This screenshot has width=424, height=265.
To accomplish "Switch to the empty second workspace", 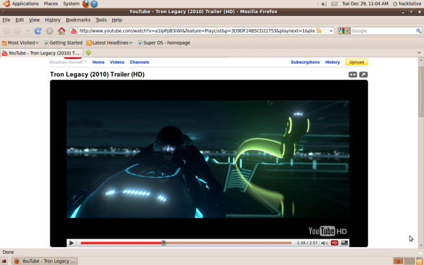I will pos(410,261).
